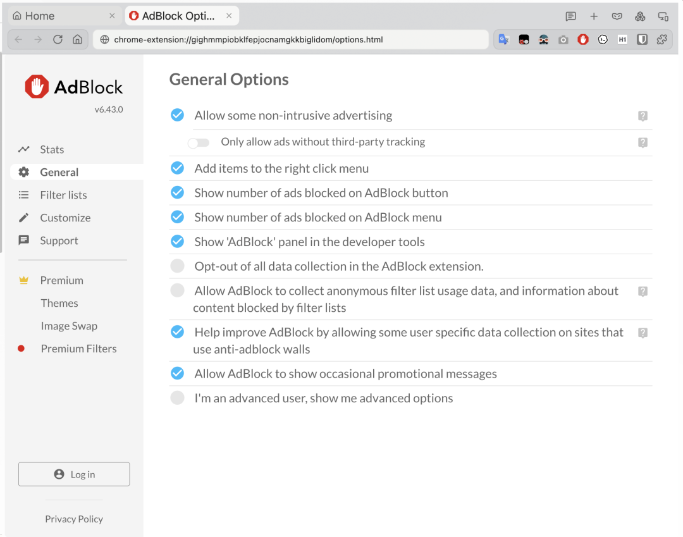Viewport: 683px width, 537px height.
Task: Open the Support section
Action: point(59,240)
